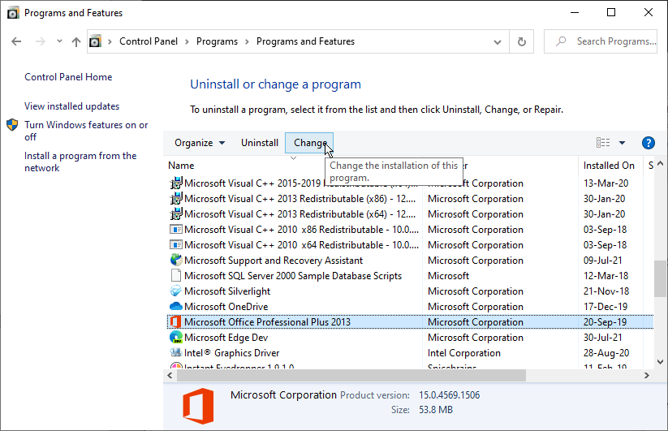This screenshot has width=668, height=431.
Task: Click the Programs breadcrumb
Action: tap(217, 41)
